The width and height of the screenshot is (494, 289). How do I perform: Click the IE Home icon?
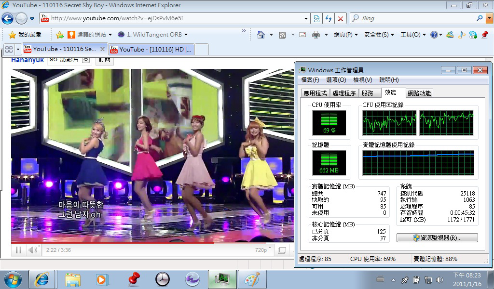point(261,35)
